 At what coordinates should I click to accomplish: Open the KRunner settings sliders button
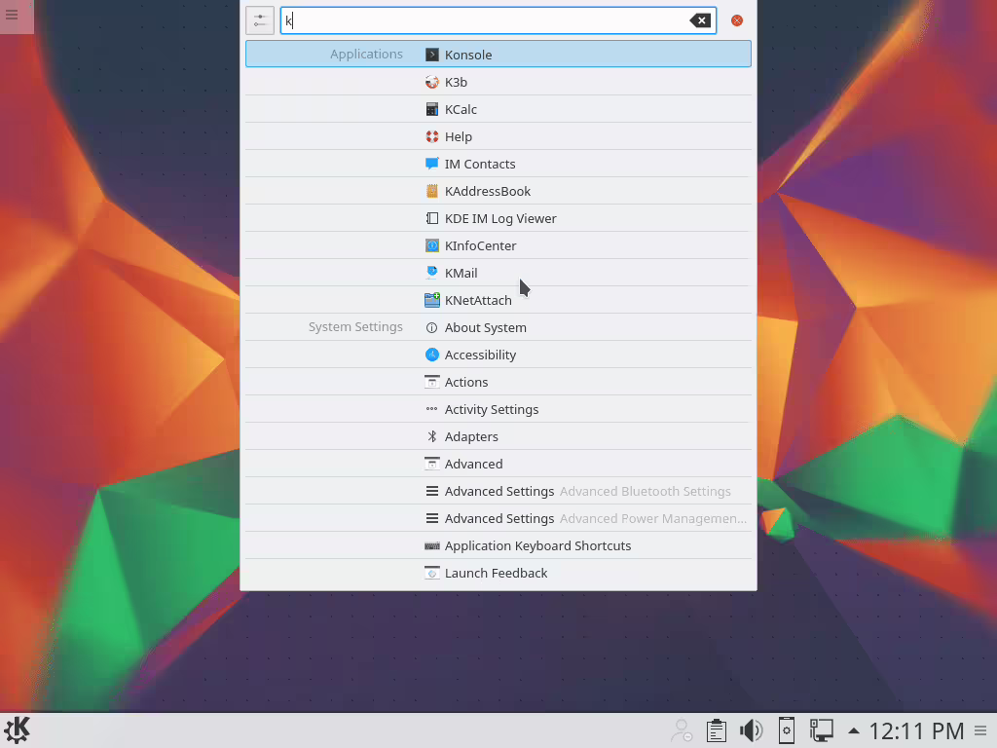259,20
